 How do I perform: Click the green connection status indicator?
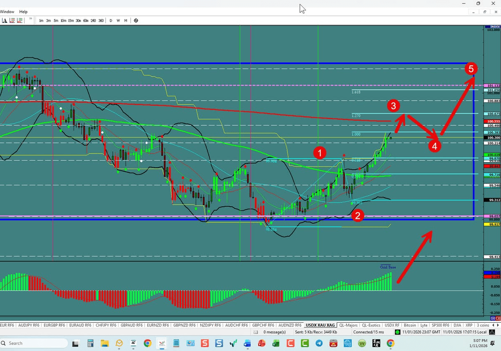397,332
